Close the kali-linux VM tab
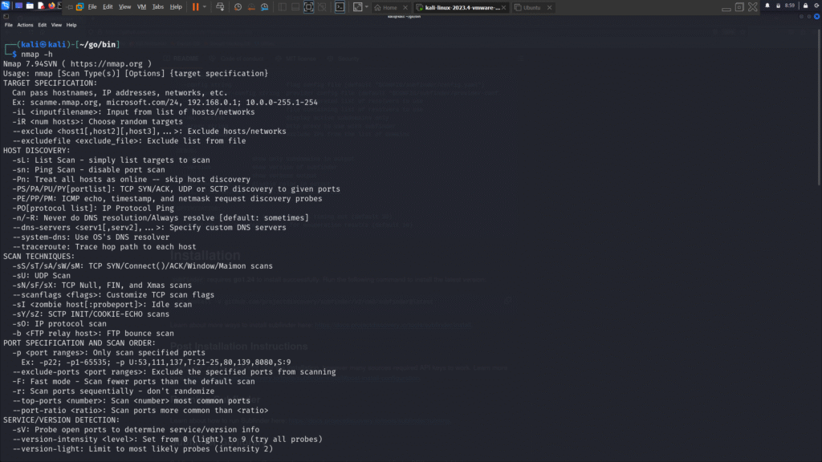The height and width of the screenshot is (462, 822). coord(504,8)
